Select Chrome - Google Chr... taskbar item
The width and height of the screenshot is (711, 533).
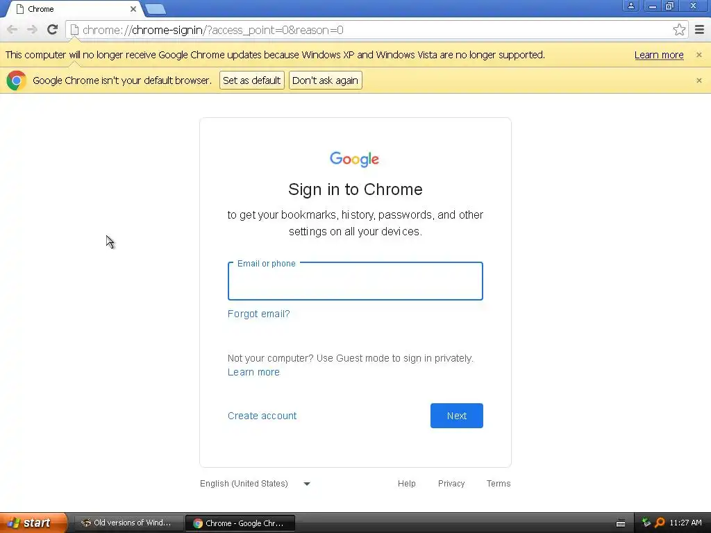(240, 523)
